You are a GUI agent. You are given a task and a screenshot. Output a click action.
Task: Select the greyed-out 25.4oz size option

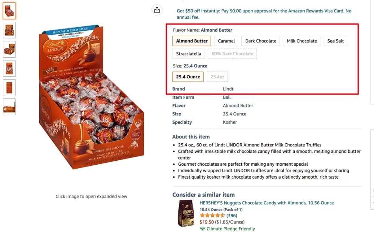[217, 77]
